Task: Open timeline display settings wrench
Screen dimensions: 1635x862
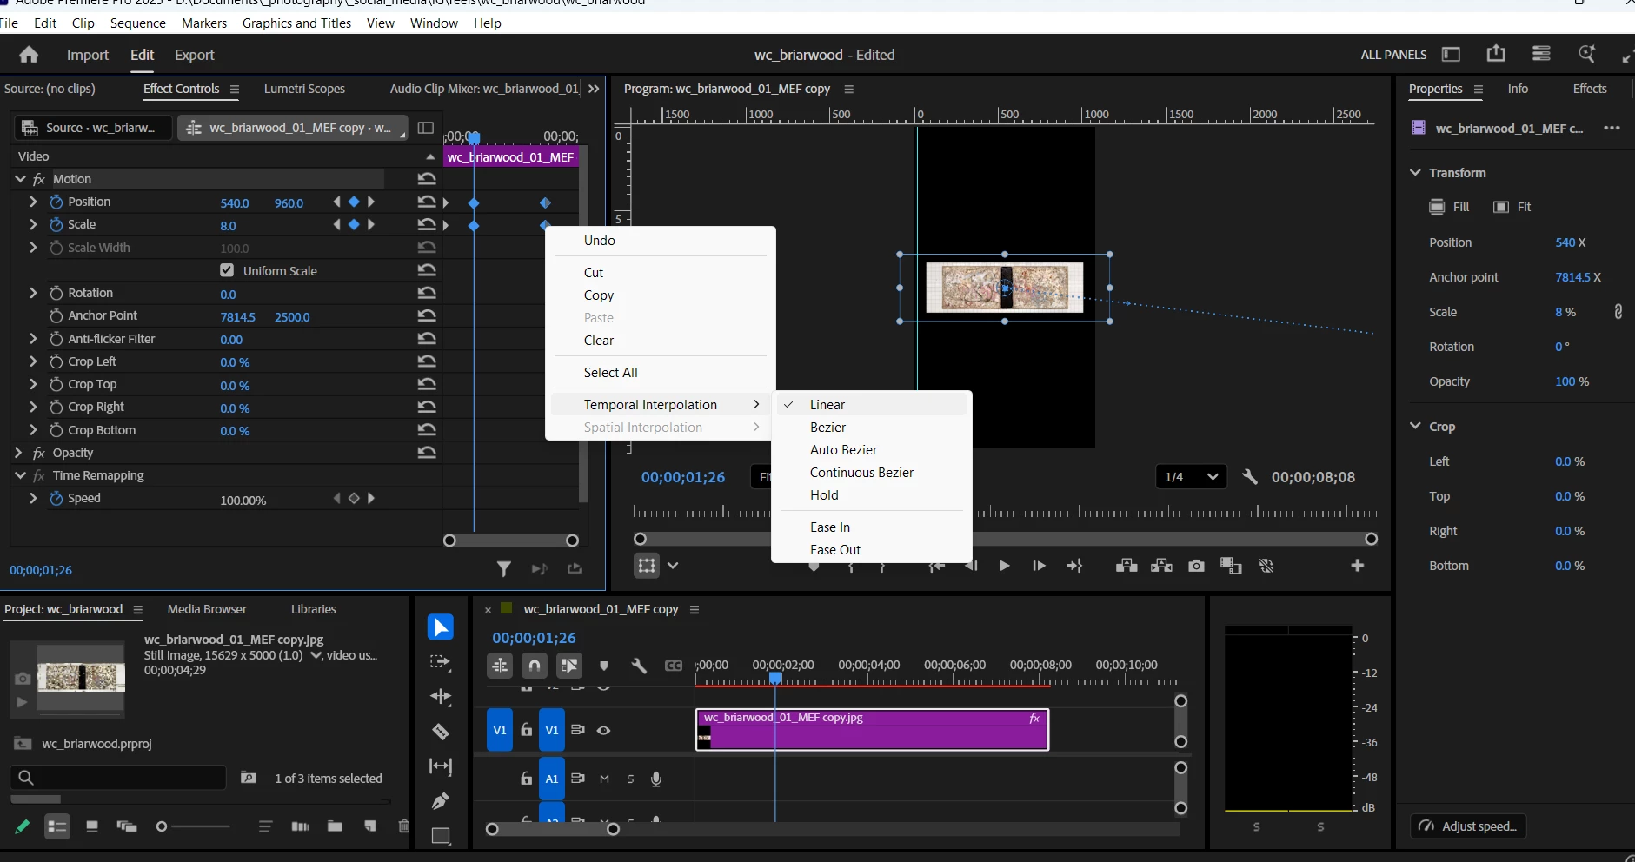Action: [639, 666]
